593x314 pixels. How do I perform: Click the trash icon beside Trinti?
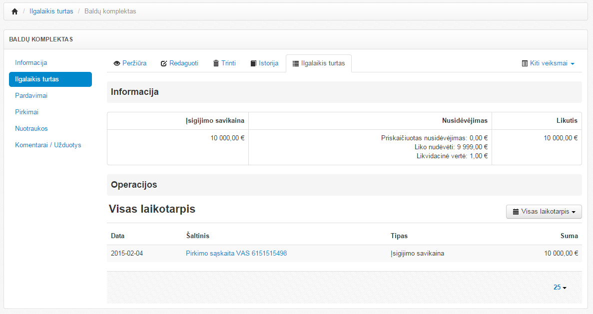coord(216,63)
